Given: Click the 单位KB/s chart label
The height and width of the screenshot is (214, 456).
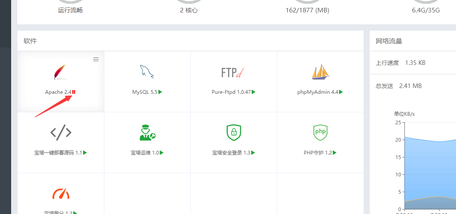Looking at the screenshot, I should pyautogui.click(x=404, y=114).
